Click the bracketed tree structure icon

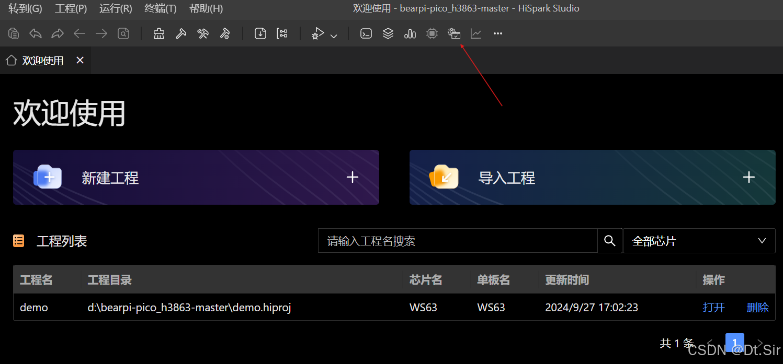click(x=282, y=34)
